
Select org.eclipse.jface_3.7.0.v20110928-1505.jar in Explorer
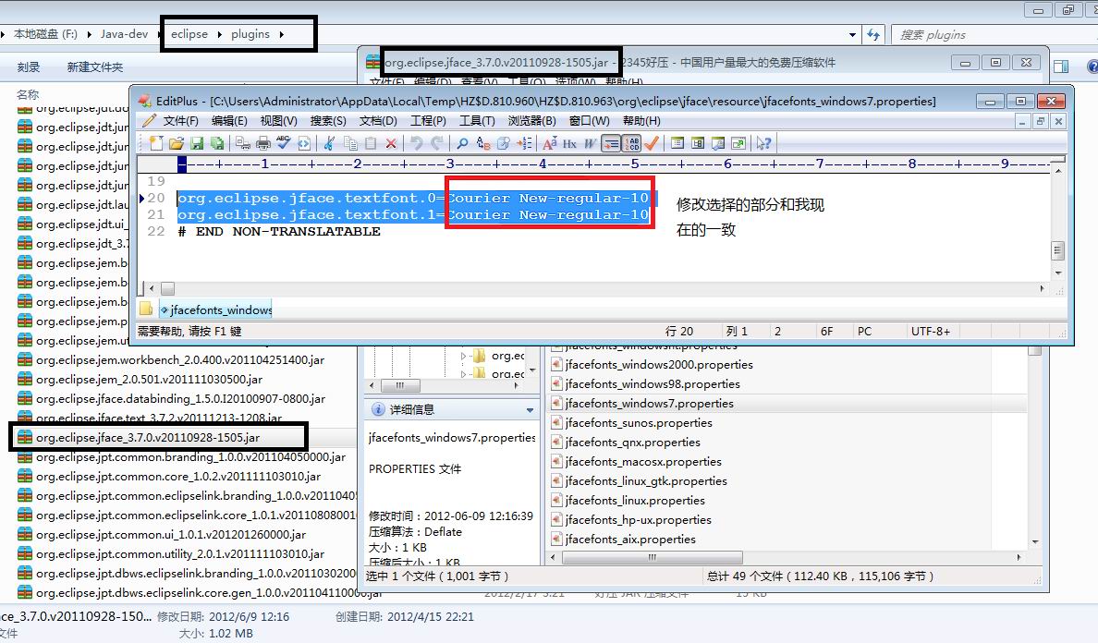click(148, 437)
